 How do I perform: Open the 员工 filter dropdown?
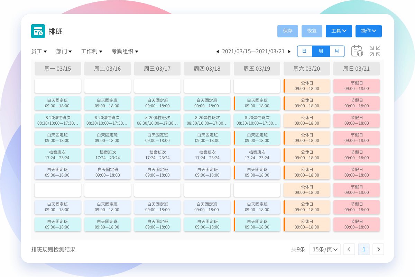39,51
